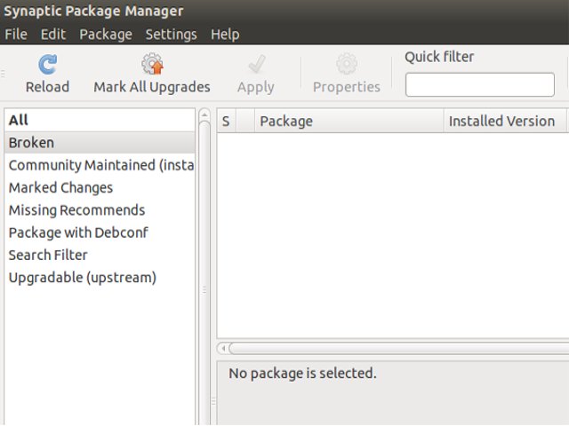Select the Search Filter entry
The image size is (569, 426).
click(48, 255)
